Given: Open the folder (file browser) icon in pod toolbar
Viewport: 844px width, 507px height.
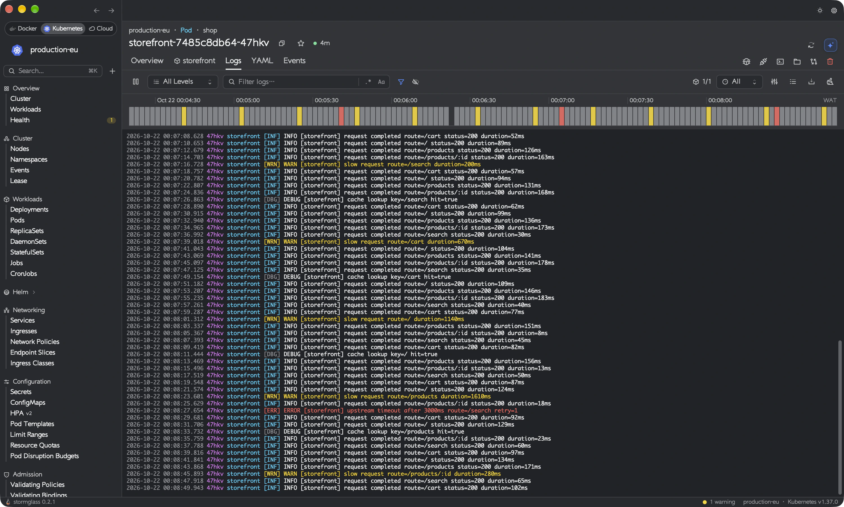Looking at the screenshot, I should click(x=797, y=62).
